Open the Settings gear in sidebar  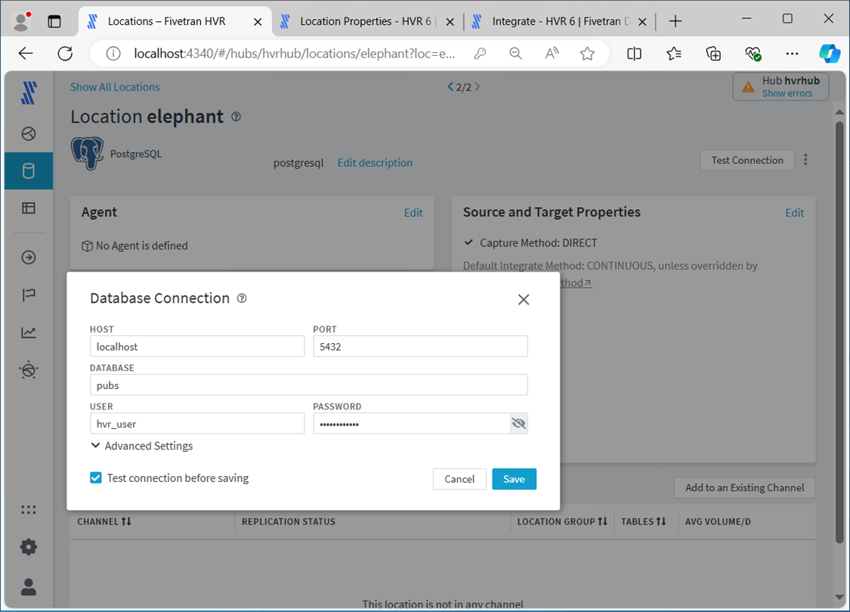tap(29, 547)
